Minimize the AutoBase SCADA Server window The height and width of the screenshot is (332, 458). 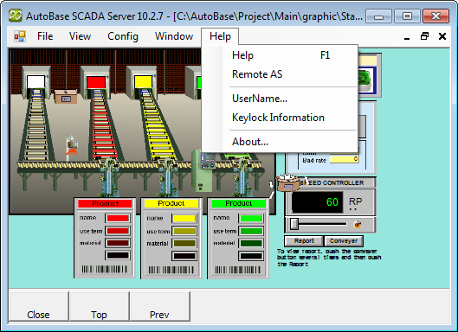[x=378, y=16]
